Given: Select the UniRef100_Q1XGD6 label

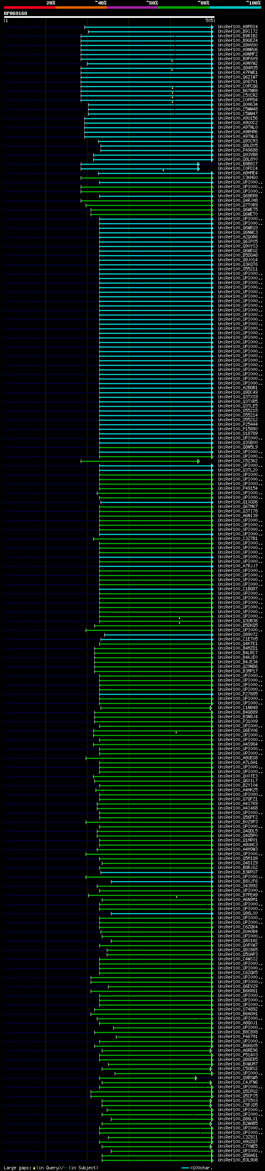Looking at the screenshot, I should (237, 502).
